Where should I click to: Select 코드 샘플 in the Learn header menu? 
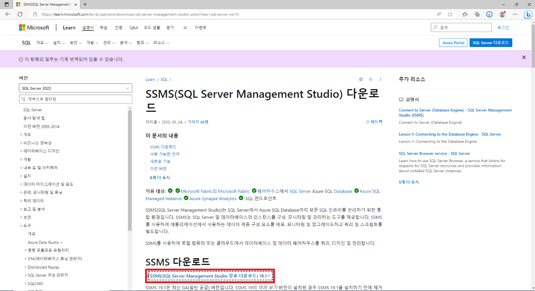[x=152, y=28]
